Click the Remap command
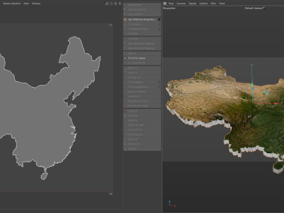 [142, 149]
